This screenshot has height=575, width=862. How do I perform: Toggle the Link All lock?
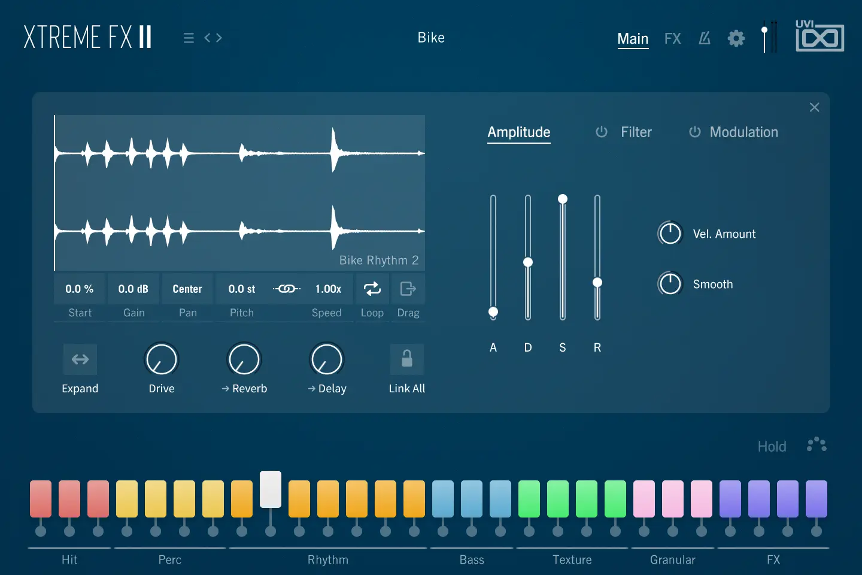click(x=407, y=359)
